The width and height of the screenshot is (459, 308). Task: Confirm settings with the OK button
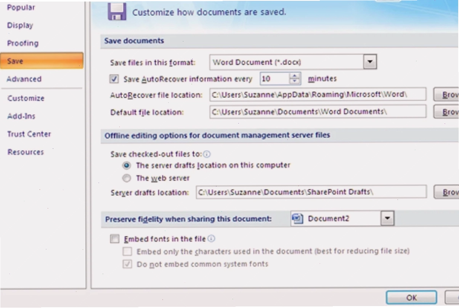411,298
